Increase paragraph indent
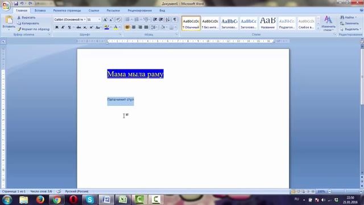 click(x=161, y=19)
